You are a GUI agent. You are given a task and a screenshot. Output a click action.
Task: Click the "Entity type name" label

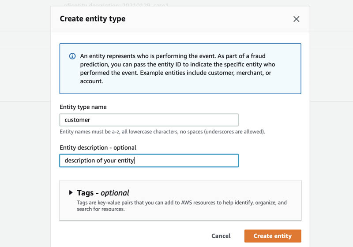[x=83, y=107]
